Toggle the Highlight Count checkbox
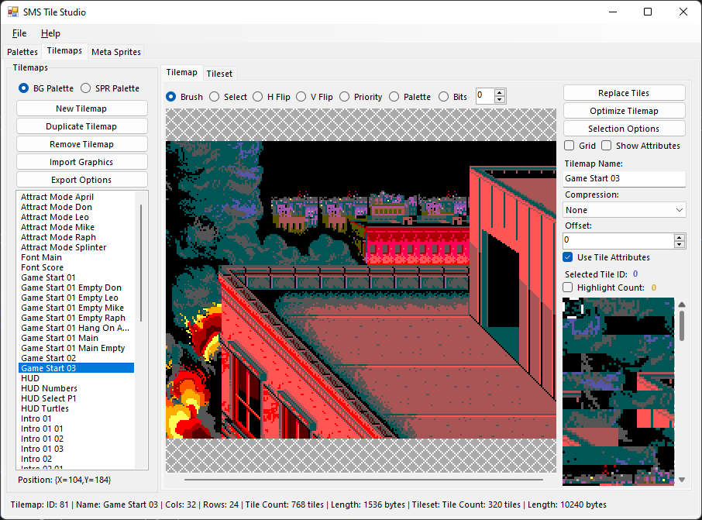The image size is (702, 520). click(568, 288)
